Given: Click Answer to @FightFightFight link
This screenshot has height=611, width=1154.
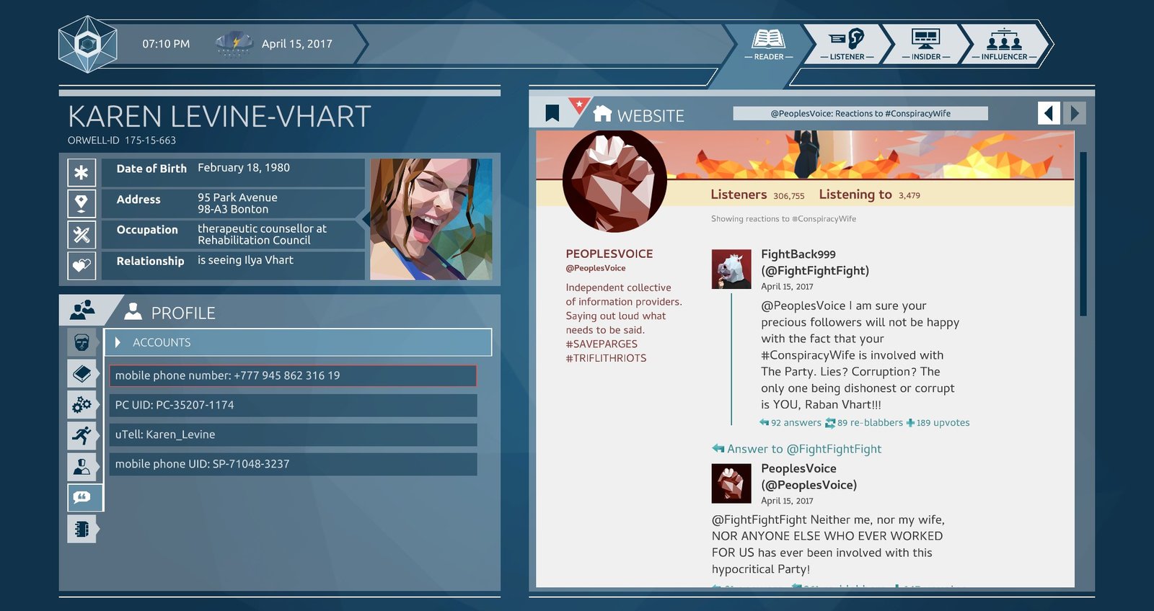Looking at the screenshot, I should tap(797, 449).
